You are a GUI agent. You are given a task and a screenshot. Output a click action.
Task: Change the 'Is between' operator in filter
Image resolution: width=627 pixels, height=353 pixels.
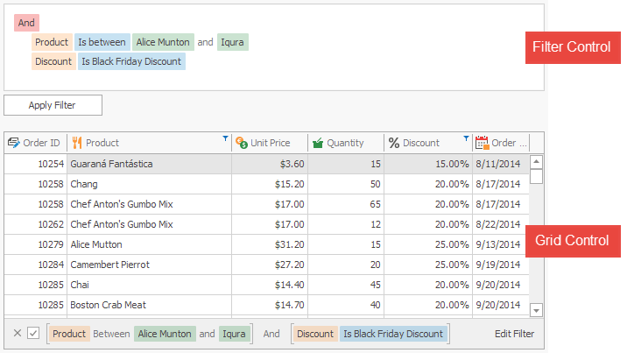pyautogui.click(x=102, y=42)
